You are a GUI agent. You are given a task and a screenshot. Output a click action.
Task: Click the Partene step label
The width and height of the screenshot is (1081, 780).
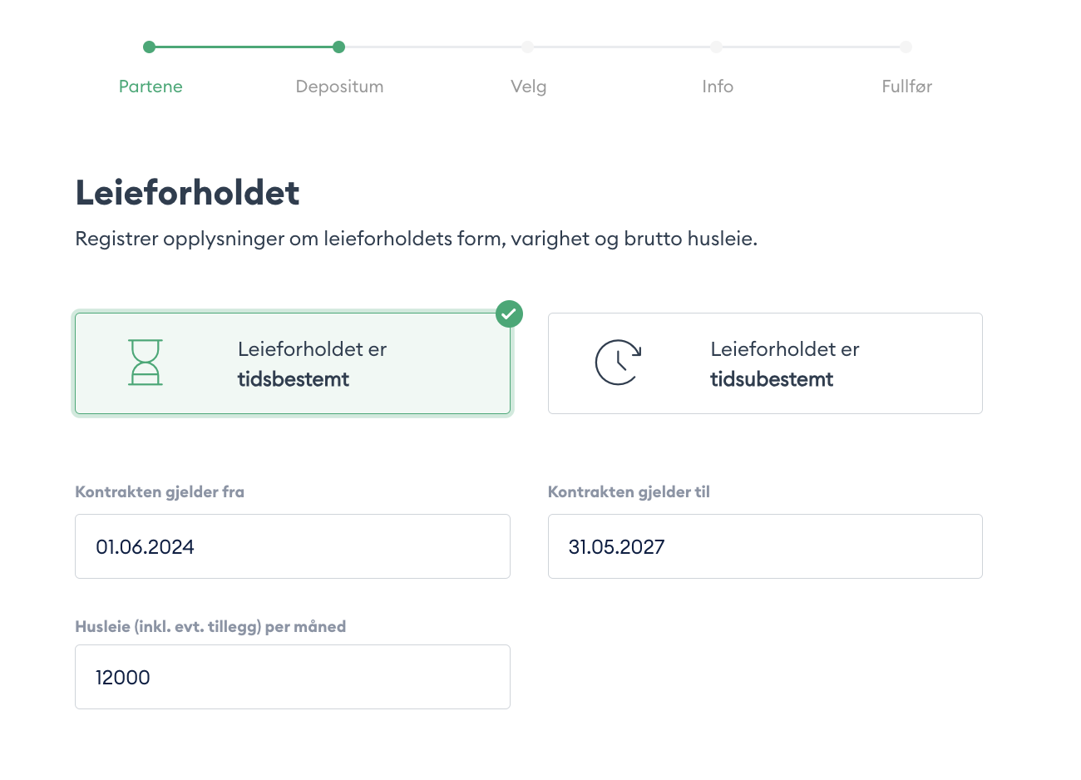click(150, 86)
